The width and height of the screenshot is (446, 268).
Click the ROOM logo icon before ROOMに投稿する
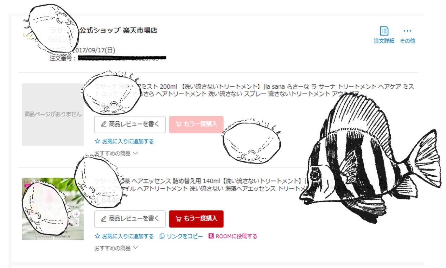tap(211, 236)
